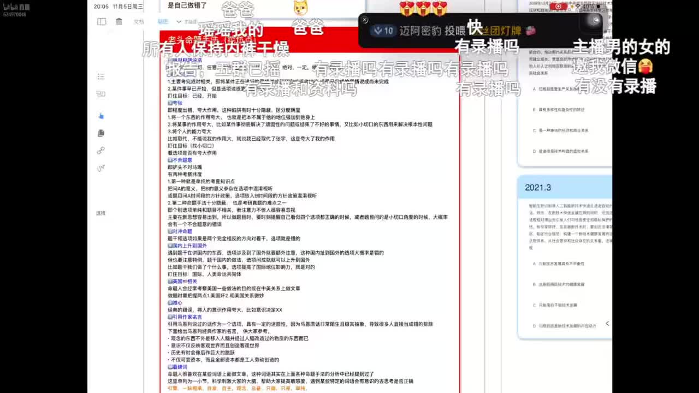
Task: Click the text 是自己做错了 at the top
Action: click(x=187, y=5)
